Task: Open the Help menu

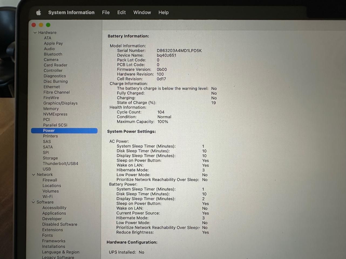Action: (x=163, y=12)
